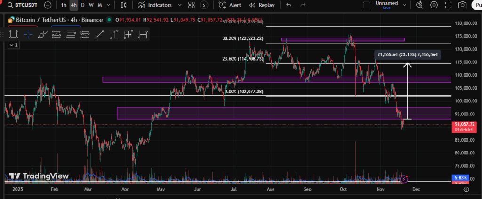The width and height of the screenshot is (482, 199).
Task: Open the candlestick chart style selector
Action: [x=124, y=5]
